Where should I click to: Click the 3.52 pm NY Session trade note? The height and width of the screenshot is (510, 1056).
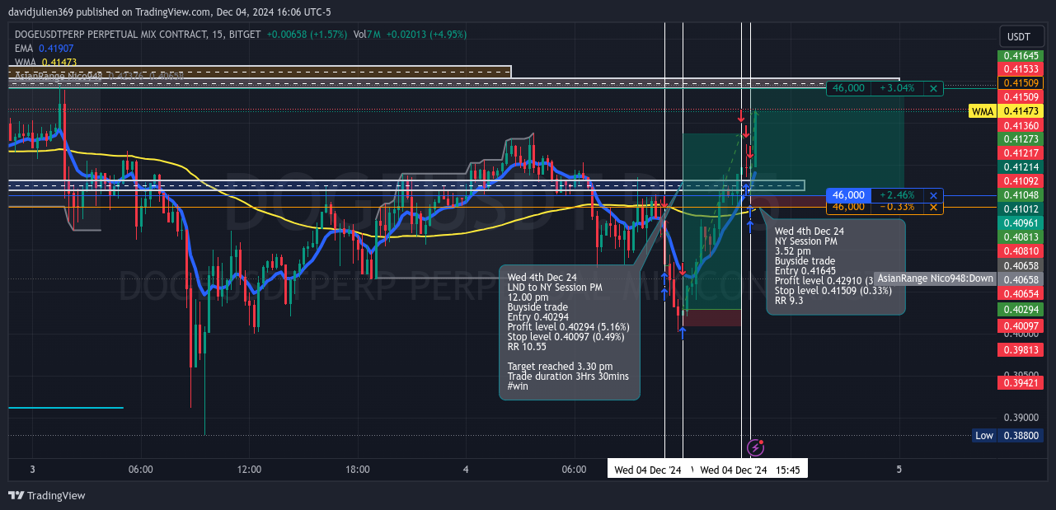(x=836, y=266)
